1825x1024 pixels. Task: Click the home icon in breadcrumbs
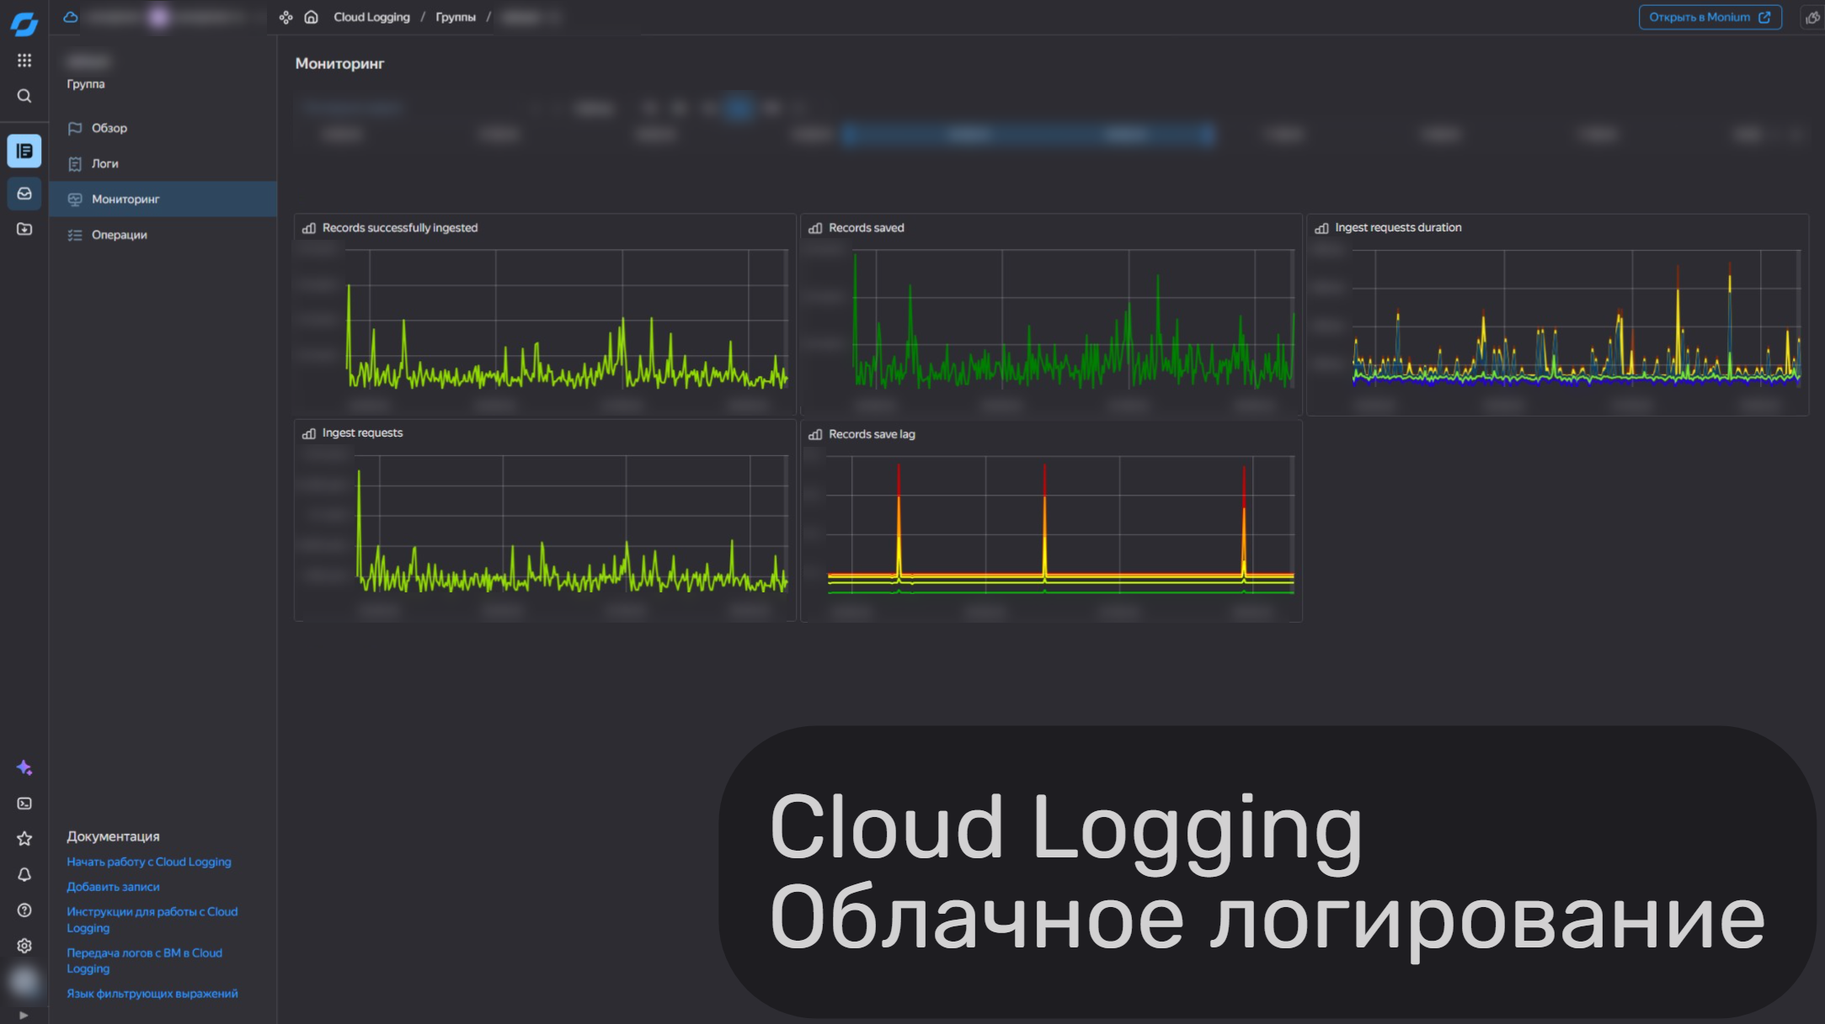[x=312, y=17]
